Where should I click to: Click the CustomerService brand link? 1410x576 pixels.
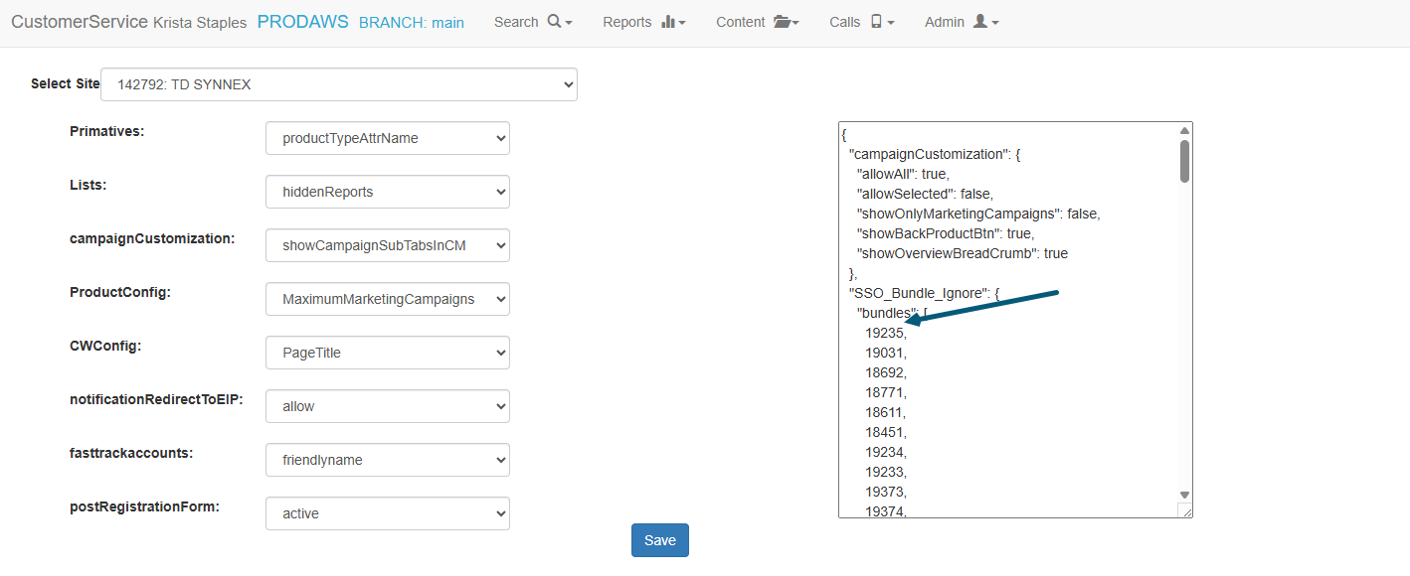80,22
